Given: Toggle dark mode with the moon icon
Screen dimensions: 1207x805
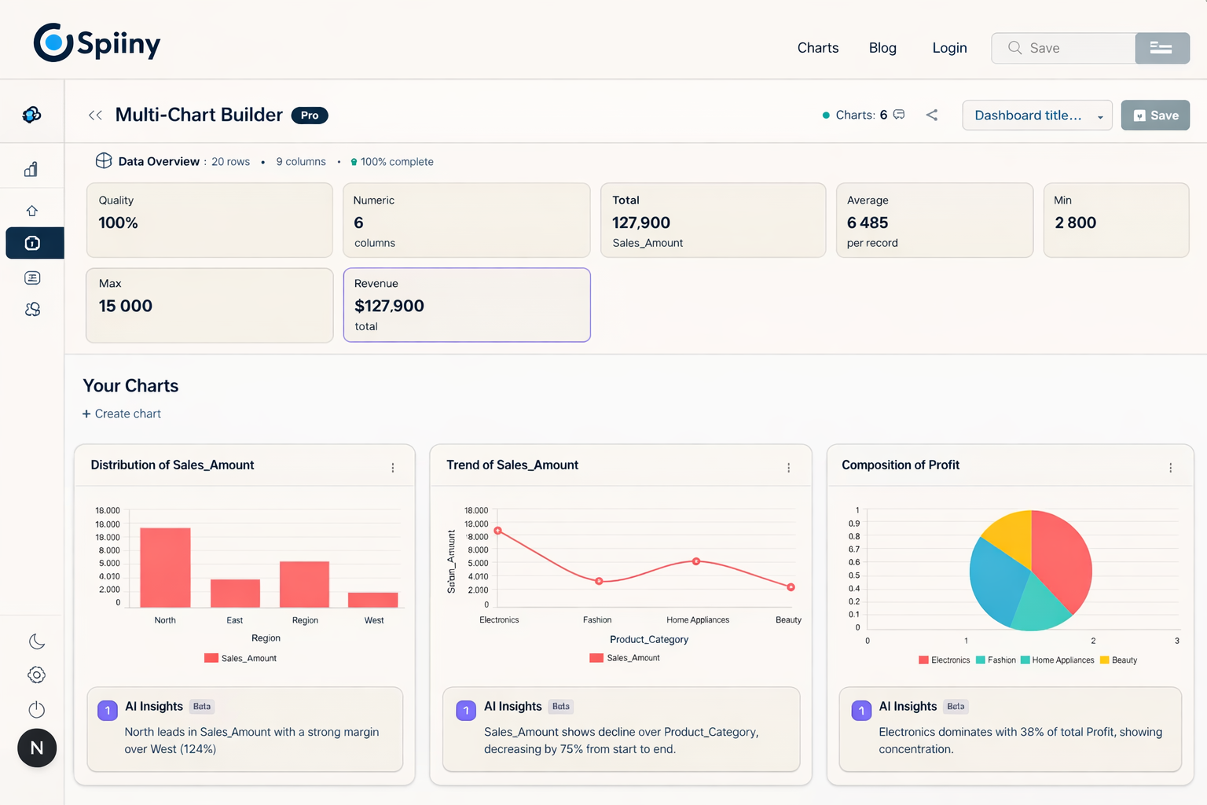Looking at the screenshot, I should 36,641.
